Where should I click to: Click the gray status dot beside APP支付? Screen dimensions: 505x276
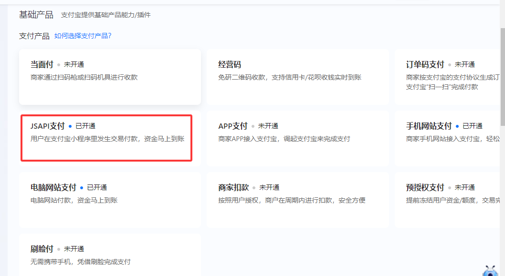pos(253,126)
